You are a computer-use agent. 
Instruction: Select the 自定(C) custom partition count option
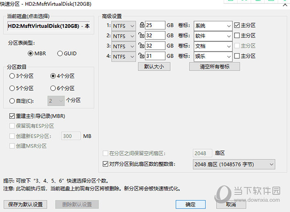21,101
